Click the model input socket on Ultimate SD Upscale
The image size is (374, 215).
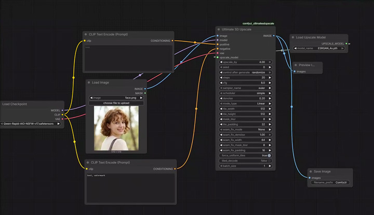click(218, 40)
